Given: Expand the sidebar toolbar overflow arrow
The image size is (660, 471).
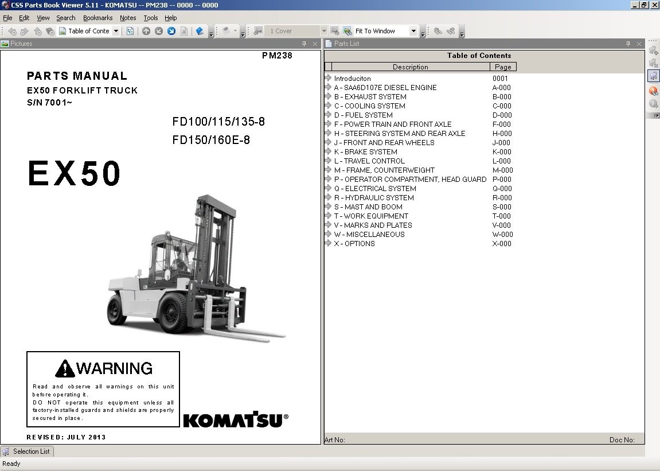Looking at the screenshot, I should pos(656,115).
